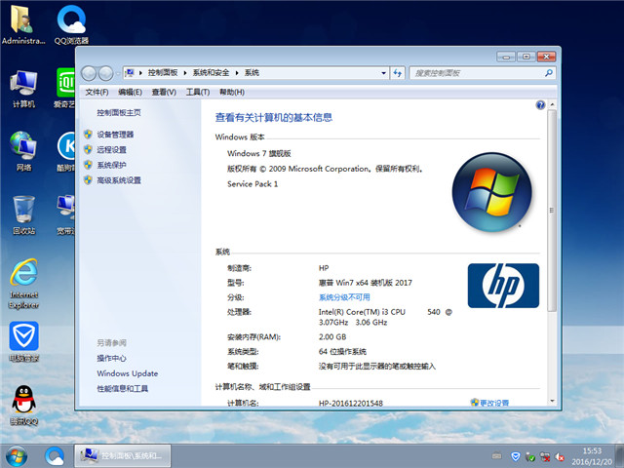Click the Forward navigation button

click(106, 73)
